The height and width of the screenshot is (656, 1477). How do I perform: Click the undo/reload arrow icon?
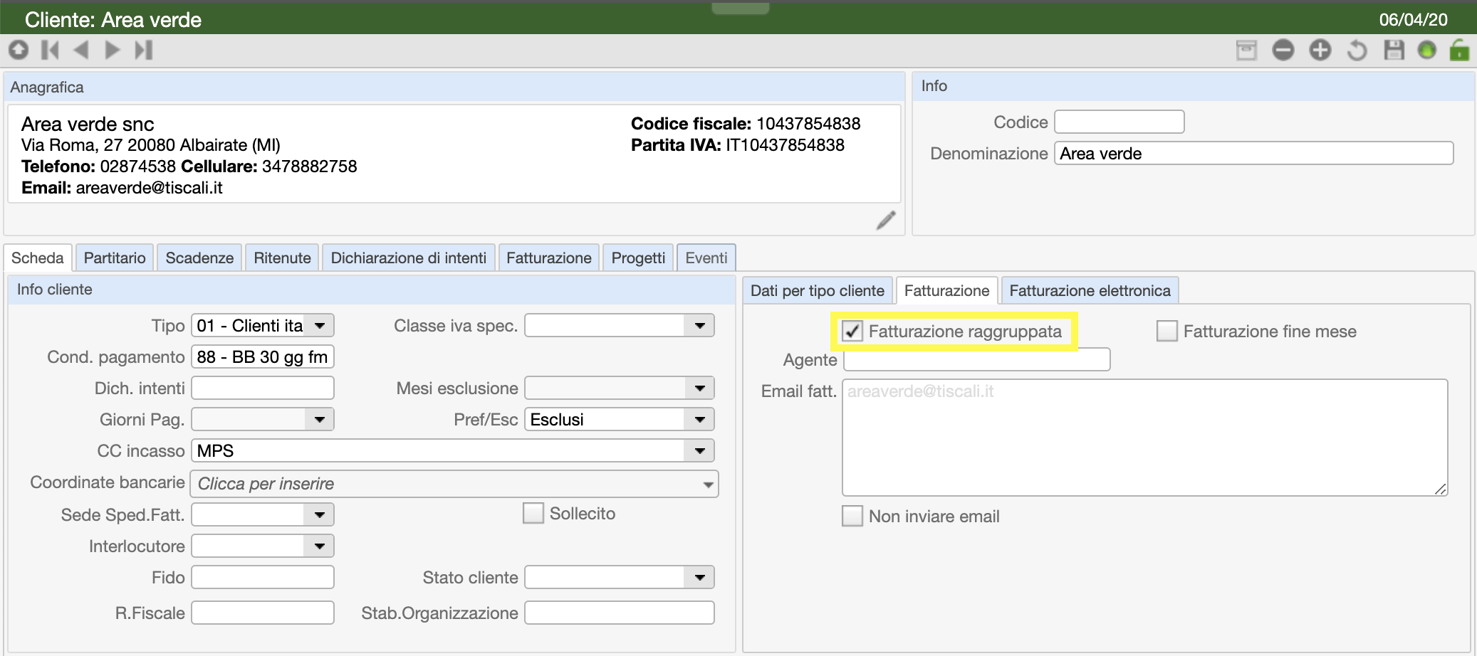[1357, 51]
